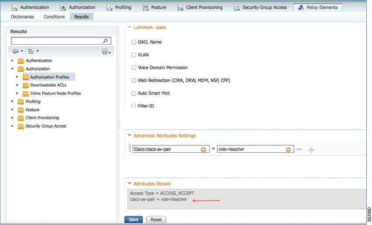Viewport: 372px width, 225px height.
Task: Click the back arrow icon in Results toolbar
Action: (x=15, y=51)
